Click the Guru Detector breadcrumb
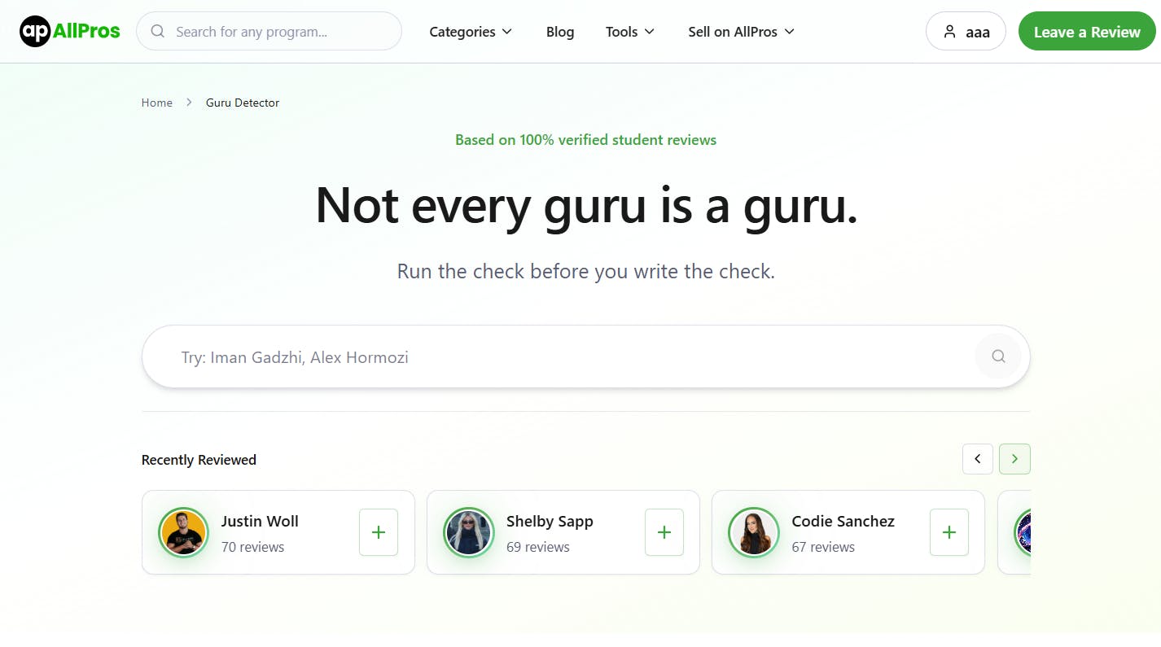The image size is (1161, 647). point(243,103)
